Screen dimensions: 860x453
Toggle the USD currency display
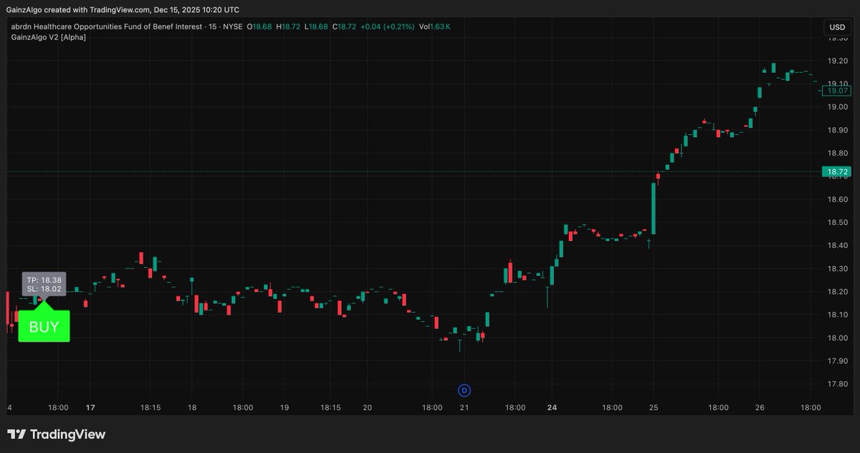coord(836,27)
